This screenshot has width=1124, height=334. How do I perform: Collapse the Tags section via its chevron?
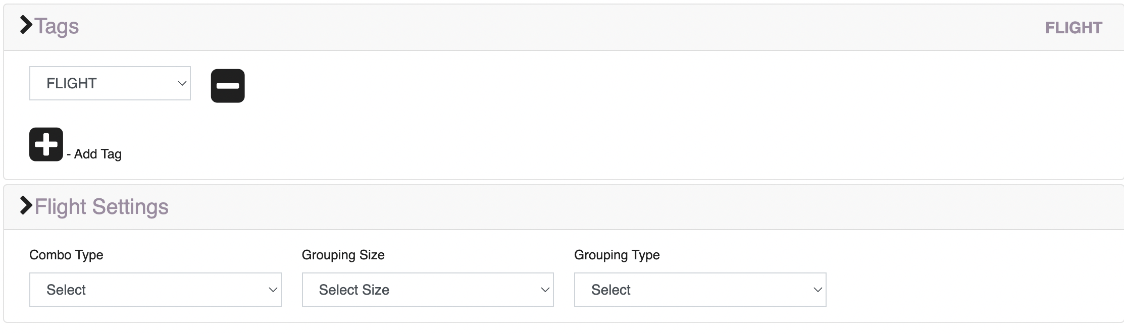click(x=26, y=25)
